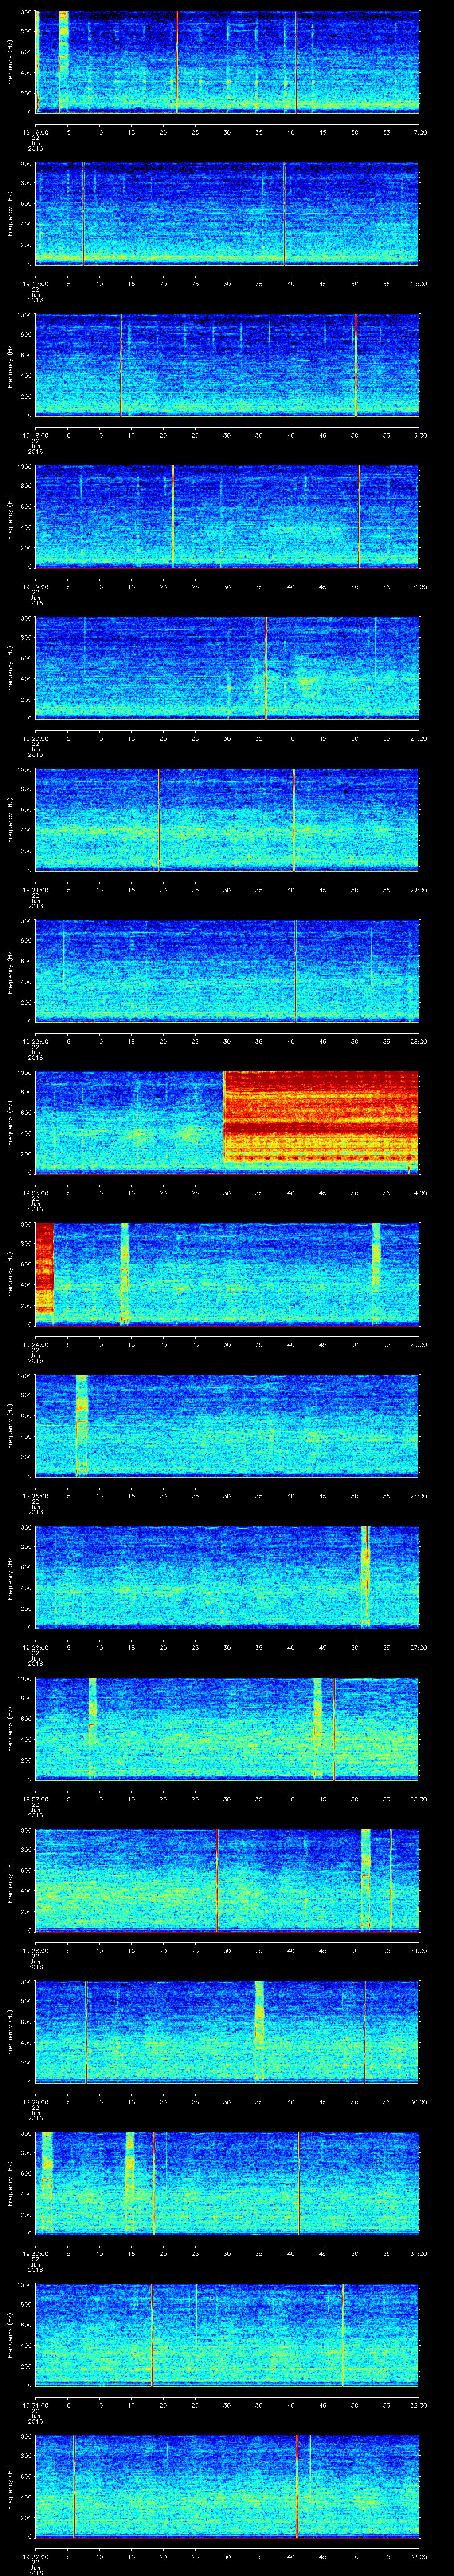The image size is (454, 2576).
Task: Click the red vertical line near 13 s in 19:18 spectrogram
Action: tap(121, 364)
